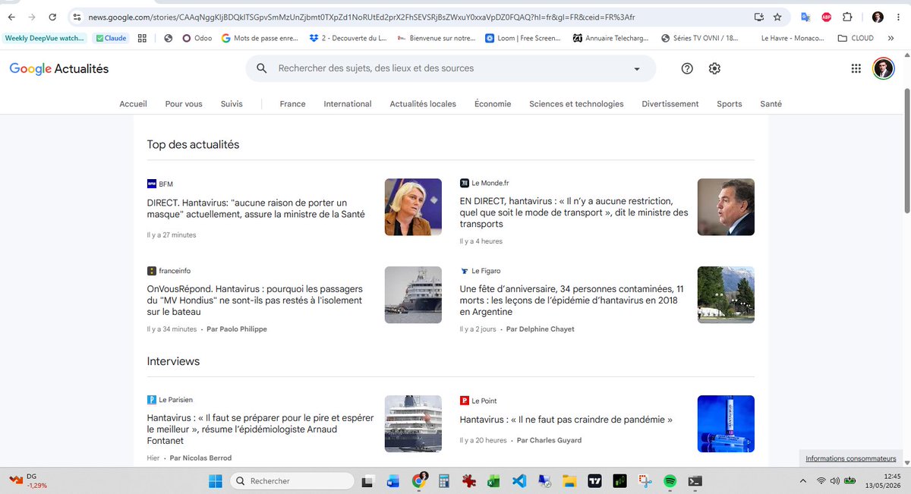Click the 'Informations consommateurs' link
The image size is (911, 494).
pos(851,458)
